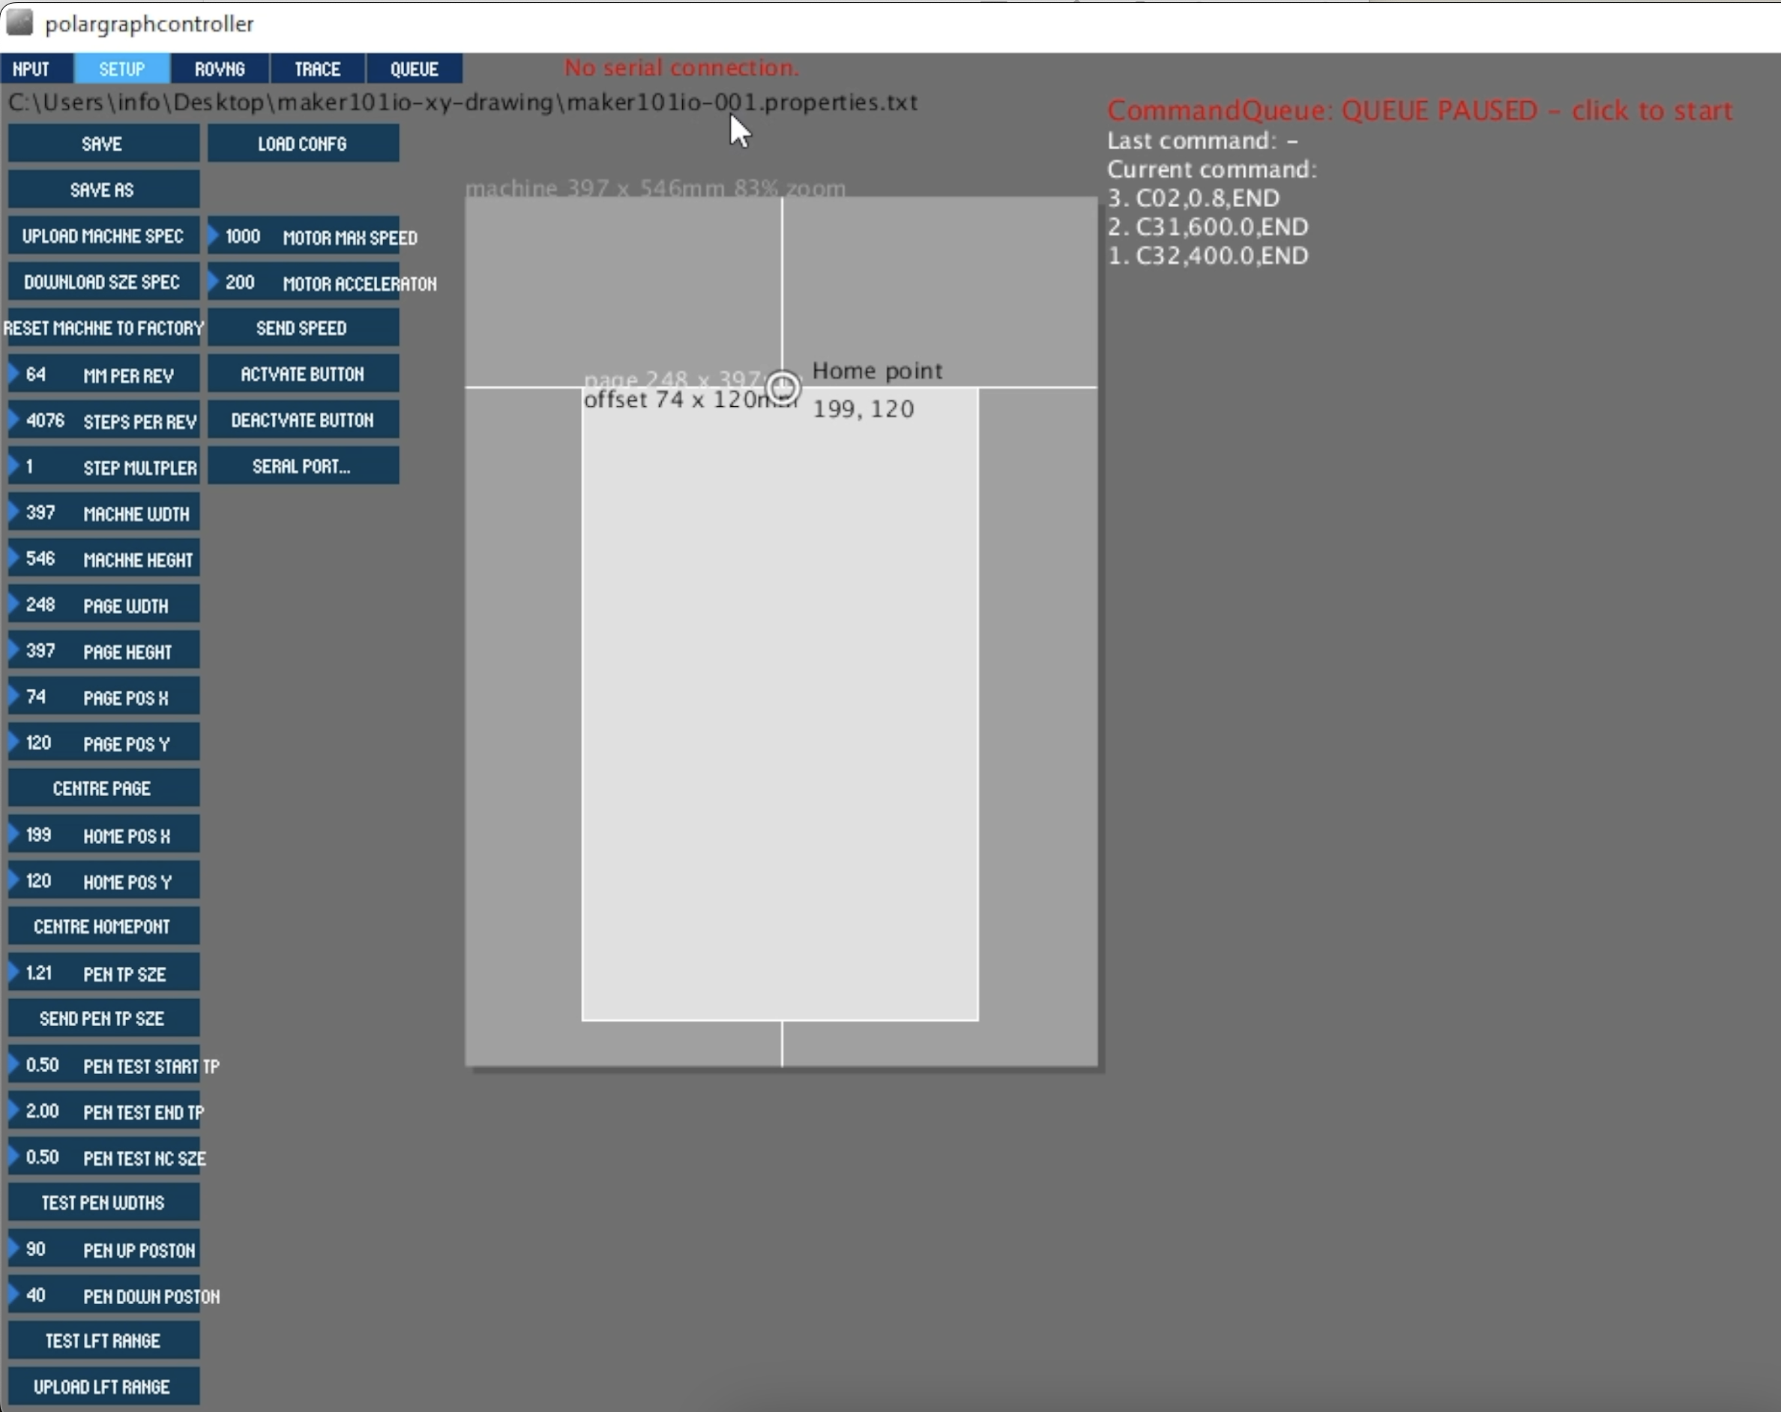Click the blue arrow beside Motor Max Speed
The image size is (1781, 1412).
214,236
